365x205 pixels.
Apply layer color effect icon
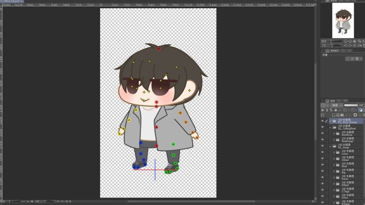[357, 59]
